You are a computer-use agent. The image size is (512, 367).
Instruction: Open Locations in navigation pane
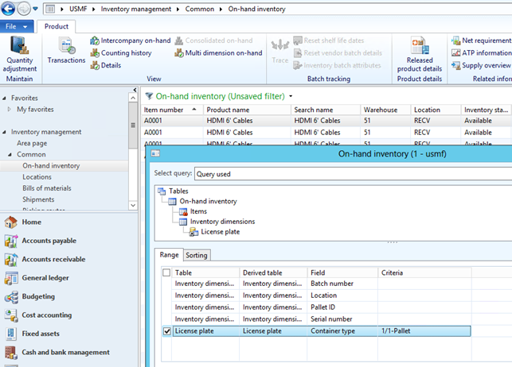[x=37, y=177]
